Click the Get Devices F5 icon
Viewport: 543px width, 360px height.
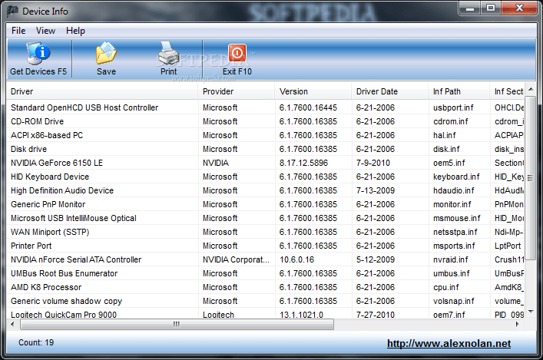(x=38, y=53)
